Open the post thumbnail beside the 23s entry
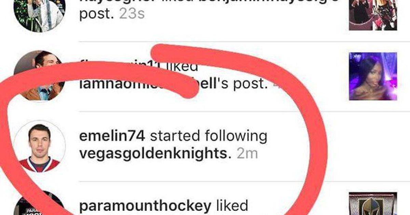Image resolution: width=410 pixels, height=215 pixels. 373,15
